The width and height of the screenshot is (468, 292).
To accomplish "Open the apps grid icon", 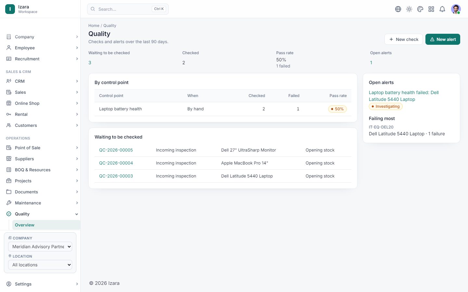I will [431, 9].
